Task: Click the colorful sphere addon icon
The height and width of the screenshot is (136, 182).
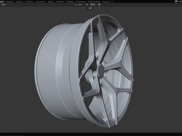Action: click(91, 8)
